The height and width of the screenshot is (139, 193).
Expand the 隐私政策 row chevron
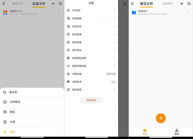(x=115, y=42)
